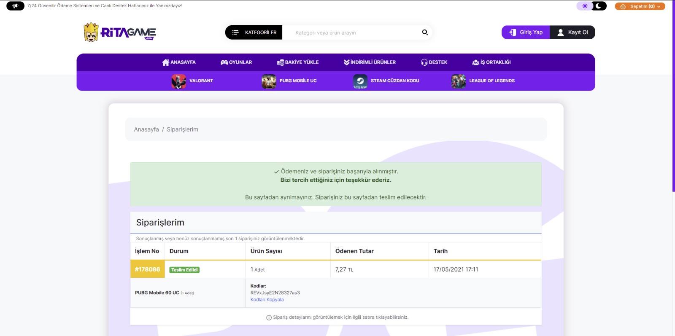This screenshot has height=336, width=675.
Task: Click the basket icon in Sepetim
Action: coord(623,6)
